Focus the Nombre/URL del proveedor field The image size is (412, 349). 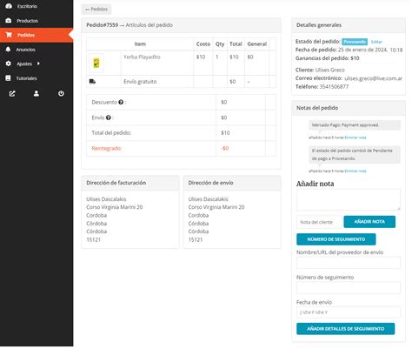[x=349, y=264]
